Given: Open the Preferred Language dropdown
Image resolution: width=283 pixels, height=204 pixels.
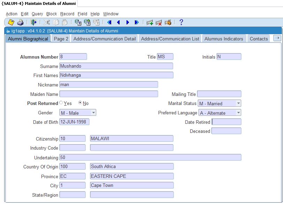Looking at the screenshot, I should (x=238, y=113).
